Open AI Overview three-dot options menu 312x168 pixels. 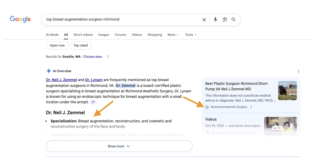pyautogui.click(x=298, y=71)
